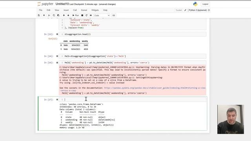
Task: Click the Out[12]: output prompt
Action: [x=53, y=39]
